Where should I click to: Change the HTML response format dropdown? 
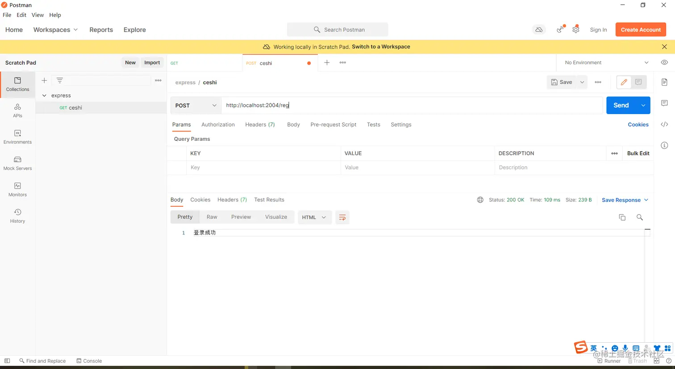click(x=314, y=217)
